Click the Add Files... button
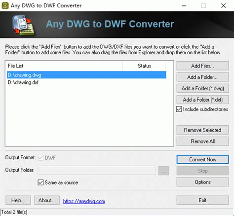This screenshot has height=216, width=234. tap(202, 66)
